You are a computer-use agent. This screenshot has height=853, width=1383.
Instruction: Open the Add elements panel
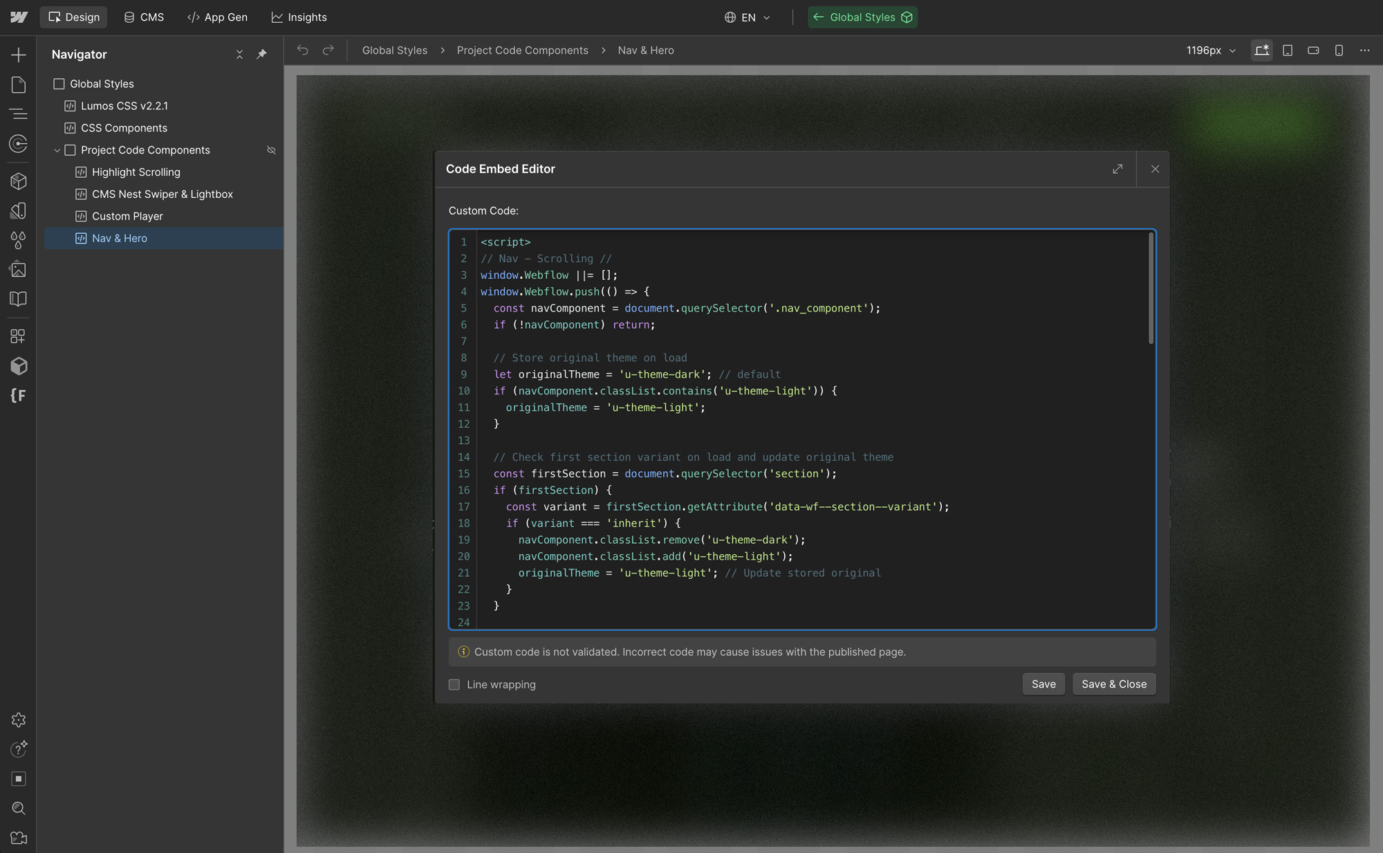pos(19,55)
